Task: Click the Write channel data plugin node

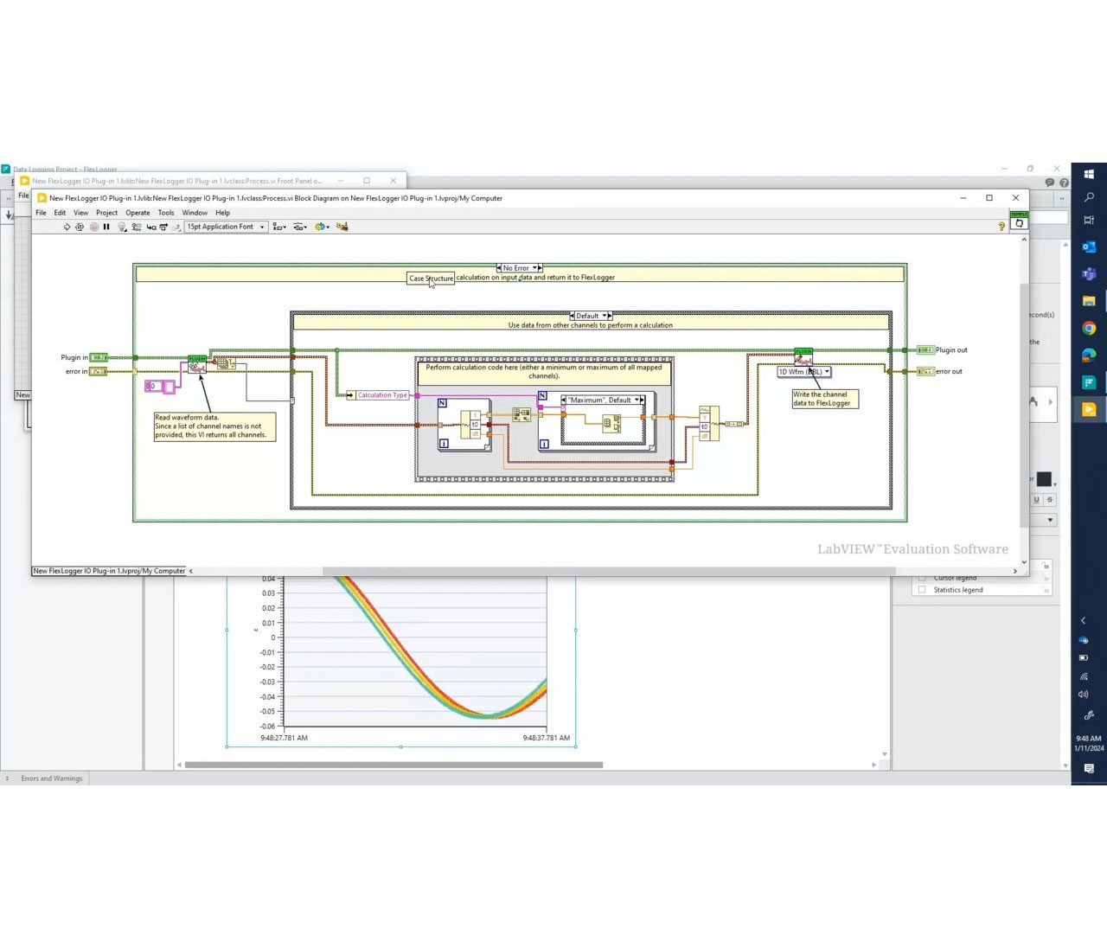Action: [x=803, y=356]
